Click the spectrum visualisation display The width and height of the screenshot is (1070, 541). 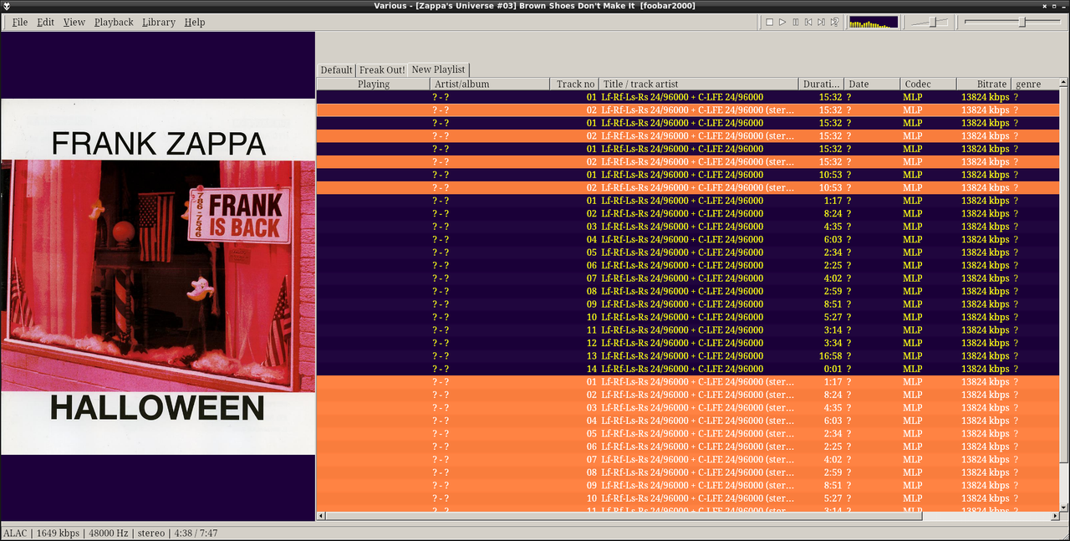(x=873, y=23)
